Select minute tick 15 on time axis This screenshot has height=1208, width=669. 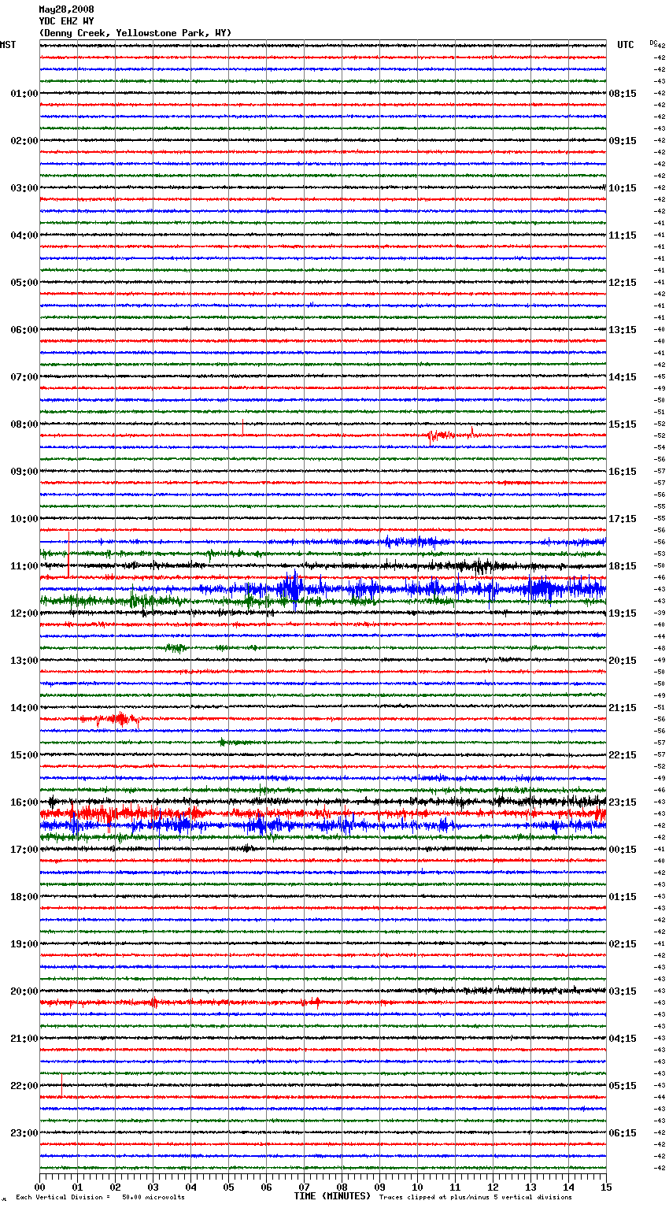[x=606, y=1187]
